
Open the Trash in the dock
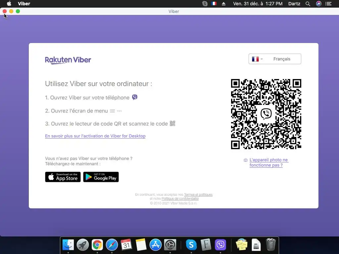tap(270, 244)
